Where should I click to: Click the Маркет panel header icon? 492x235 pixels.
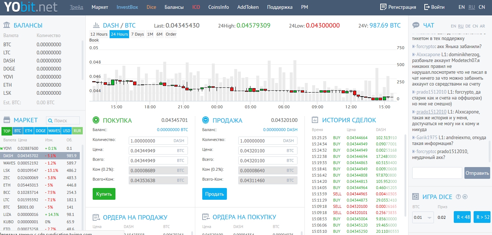click(7, 120)
